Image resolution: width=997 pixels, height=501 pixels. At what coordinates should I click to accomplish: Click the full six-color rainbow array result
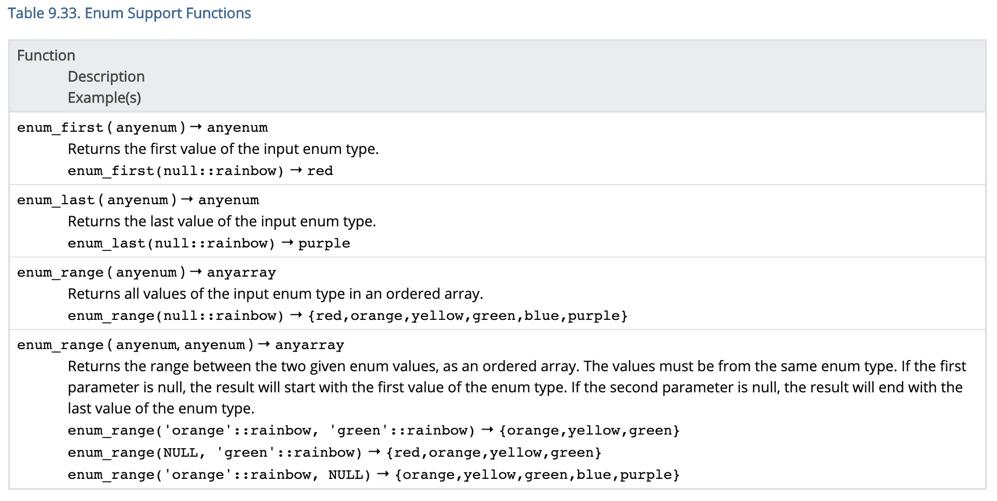[x=467, y=316]
